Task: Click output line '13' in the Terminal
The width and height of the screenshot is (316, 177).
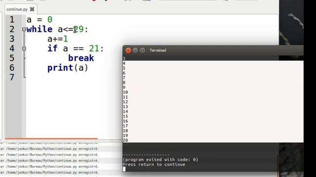Action: coord(125,107)
